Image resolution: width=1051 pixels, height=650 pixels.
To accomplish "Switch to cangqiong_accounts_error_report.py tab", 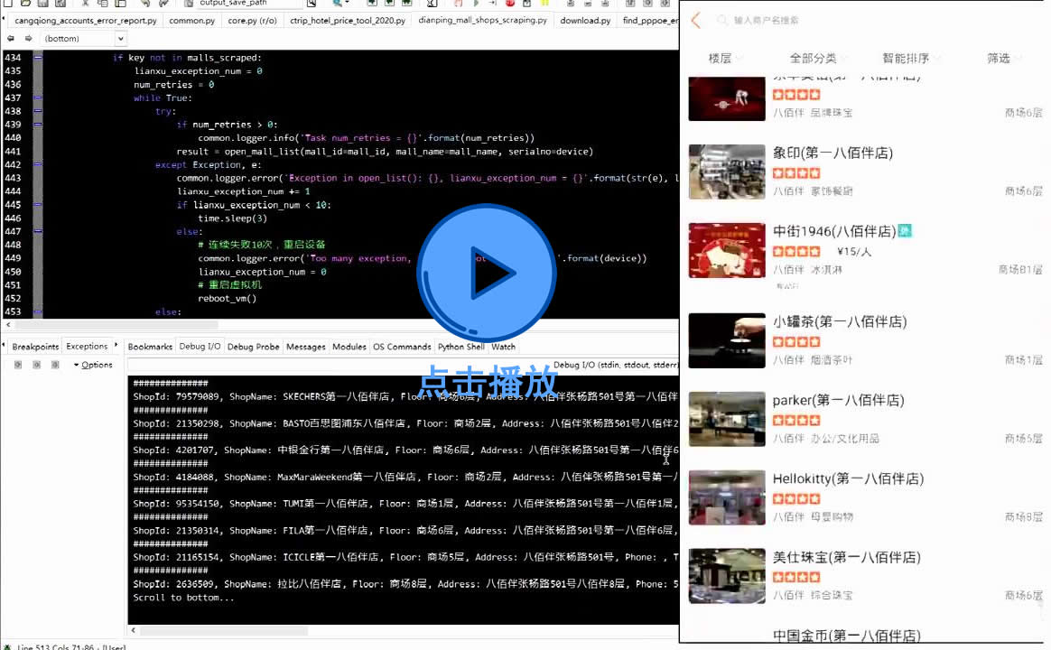I will 86,21.
